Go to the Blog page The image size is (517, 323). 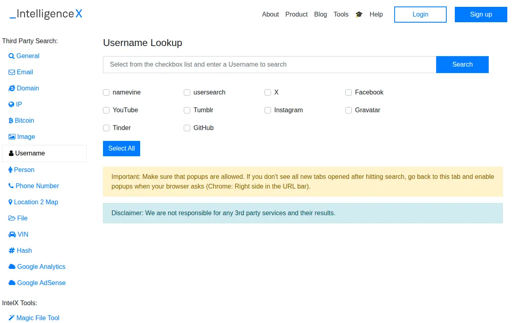click(320, 15)
